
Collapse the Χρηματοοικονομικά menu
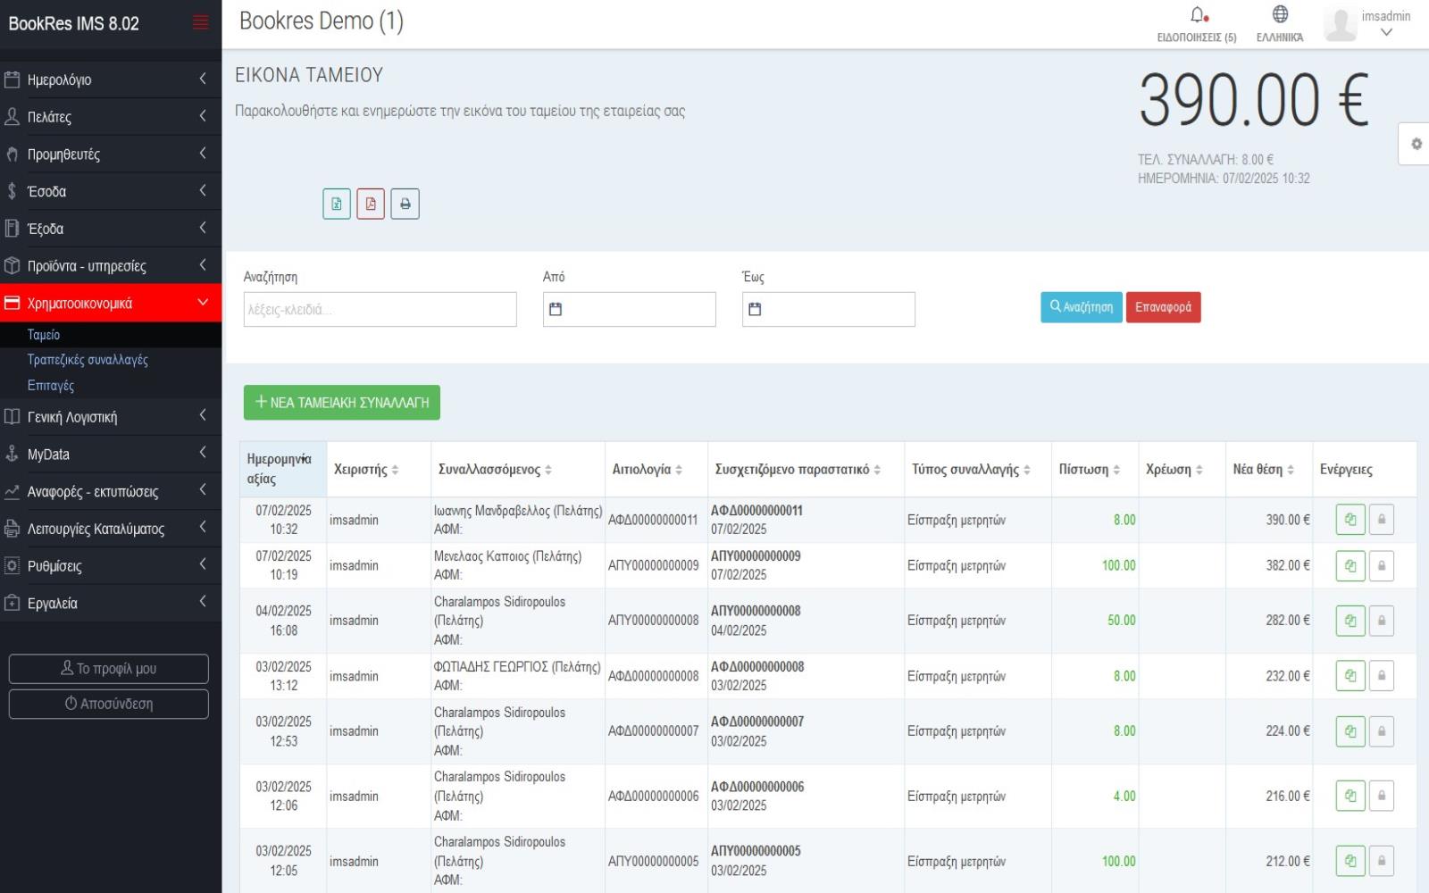pyautogui.click(x=111, y=304)
